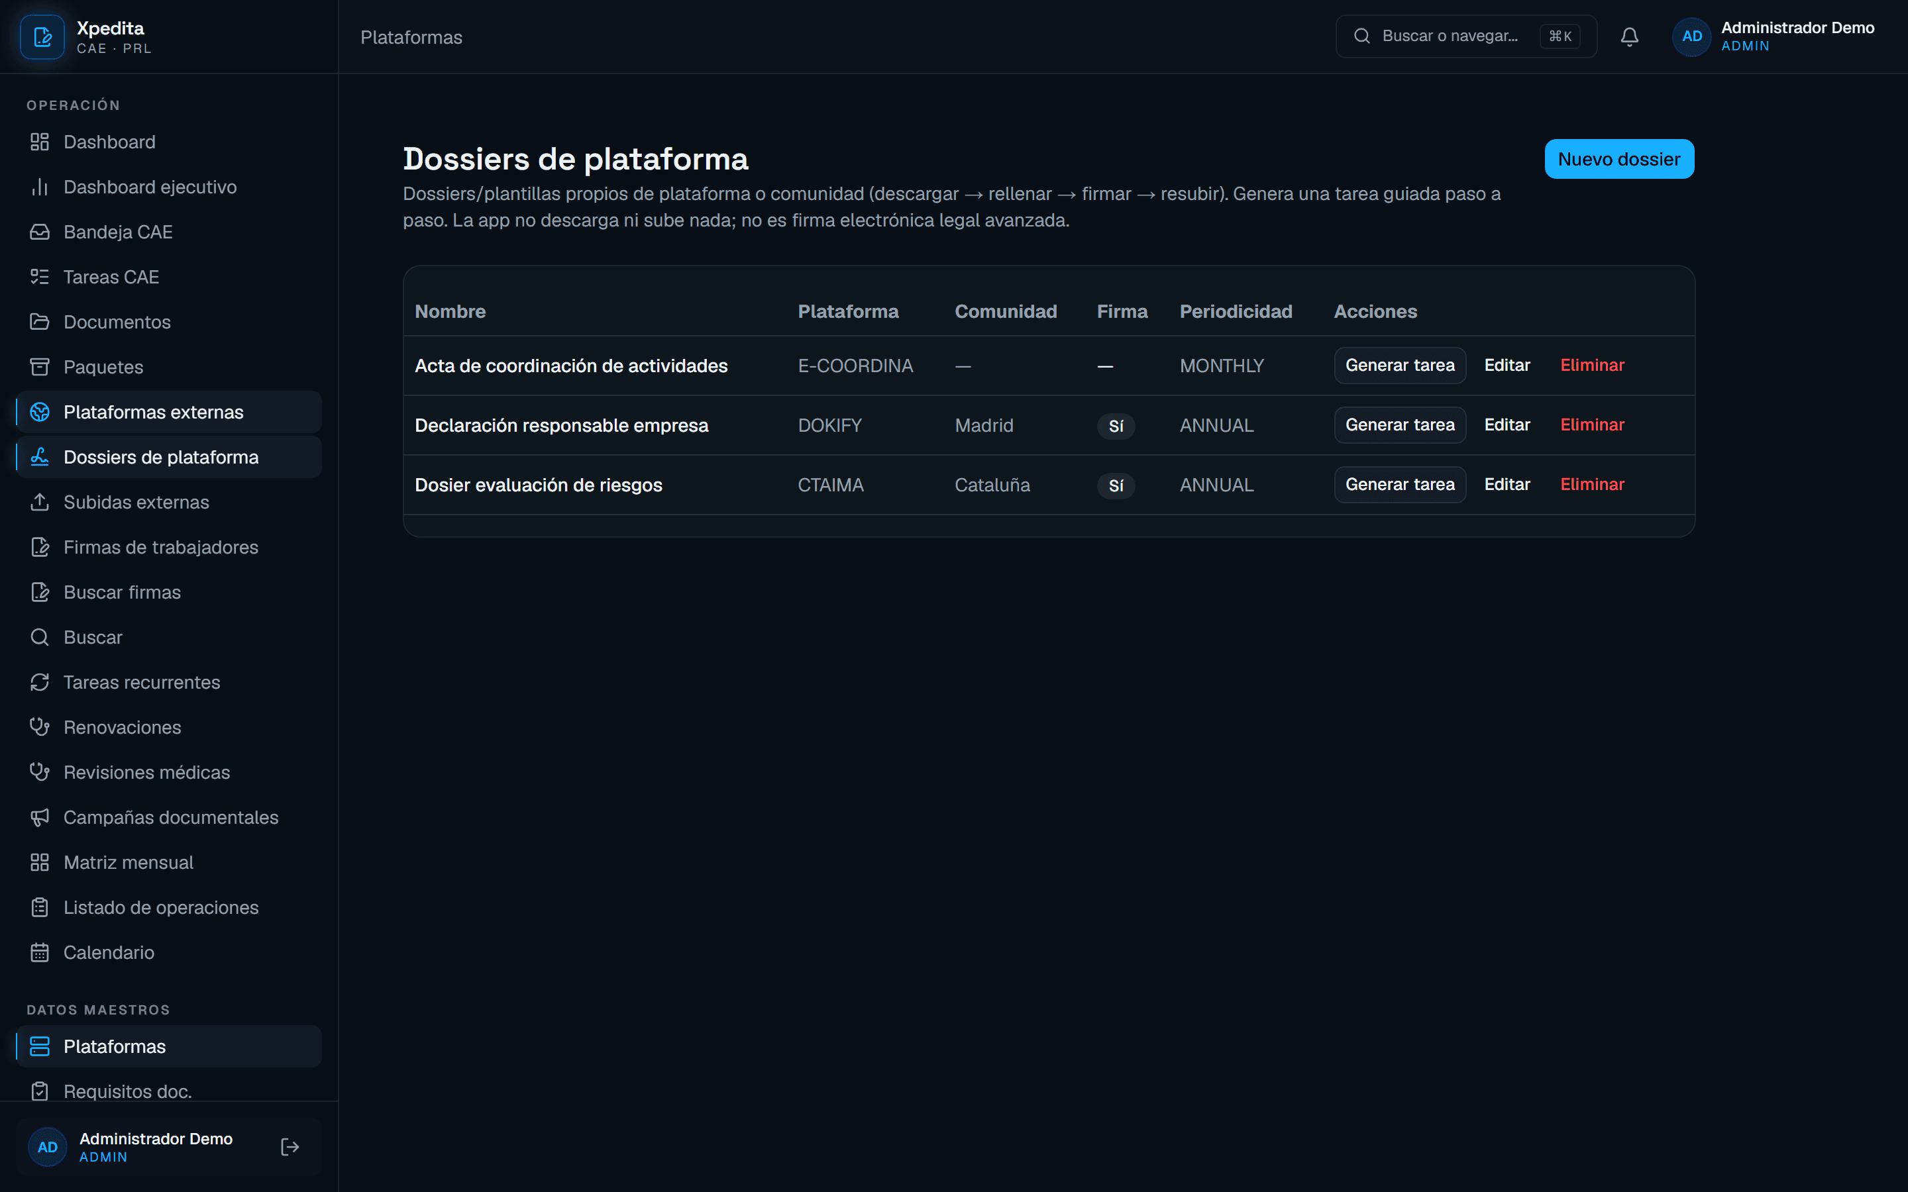Delete the Acta de coordinación dossier
The width and height of the screenshot is (1908, 1192).
(x=1592, y=365)
